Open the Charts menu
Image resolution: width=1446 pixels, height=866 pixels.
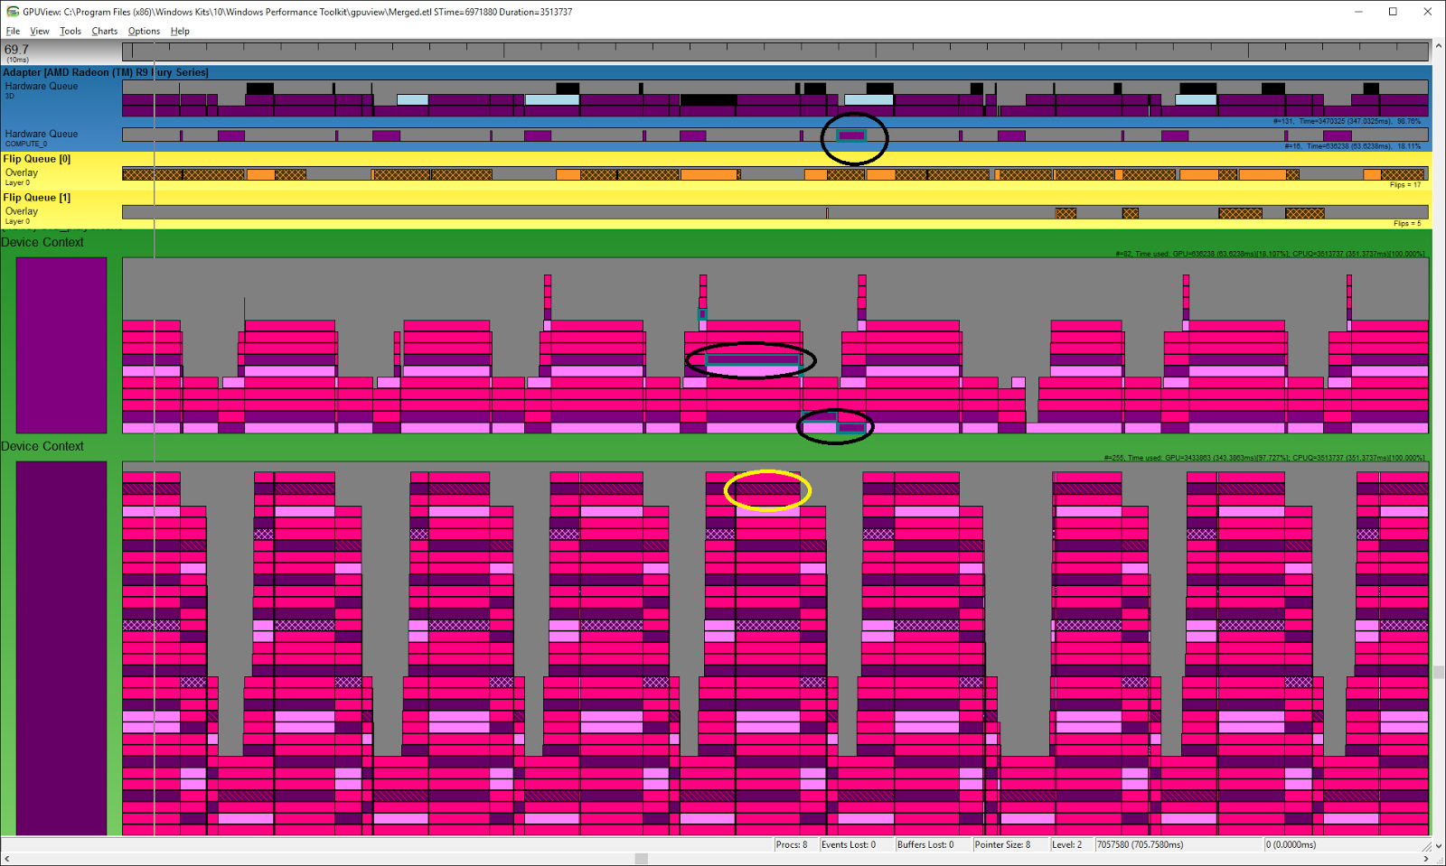105,31
